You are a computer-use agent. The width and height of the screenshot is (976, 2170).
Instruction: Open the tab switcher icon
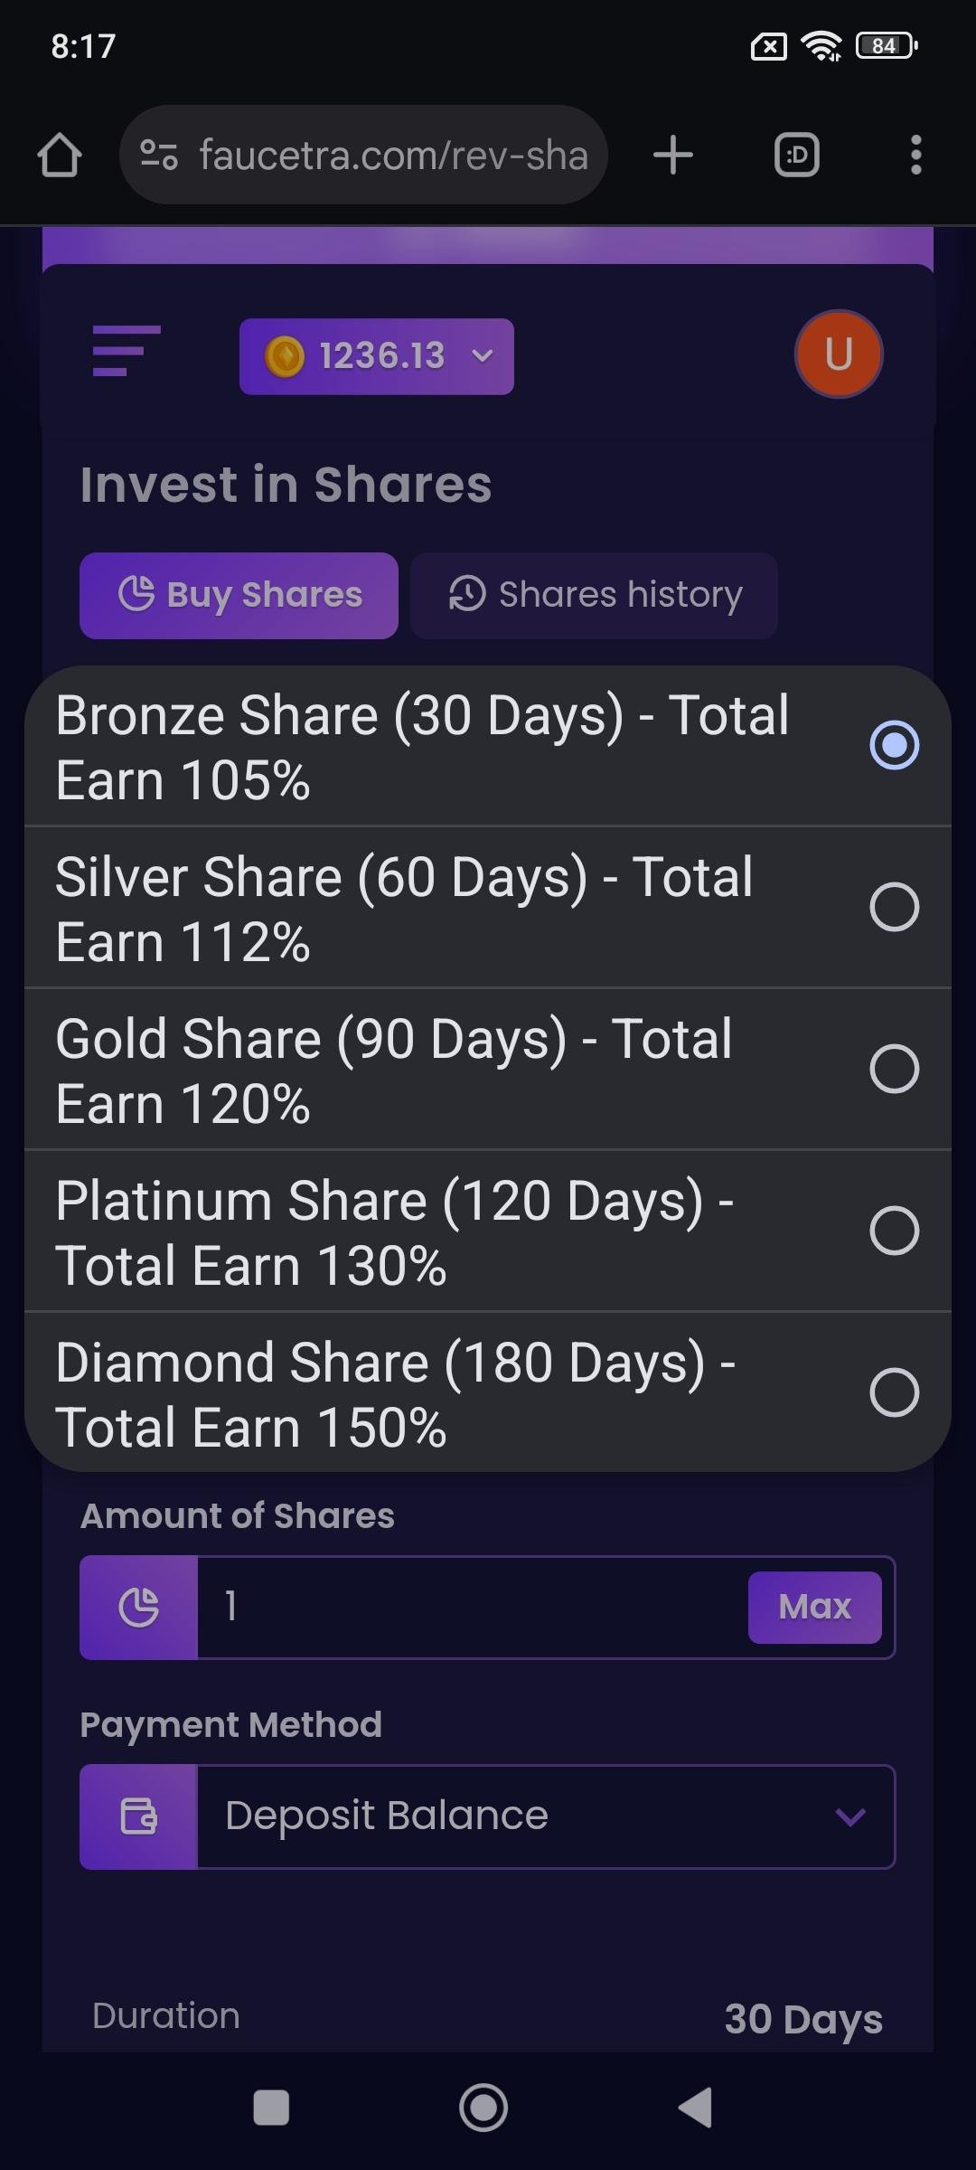click(797, 155)
